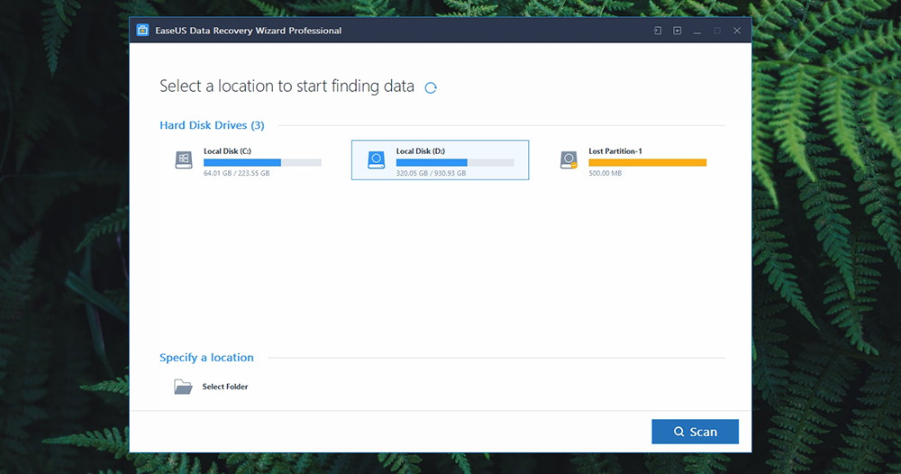This screenshot has height=474, width=901.
Task: Refresh the drive list icon beside heading
Action: coord(431,87)
